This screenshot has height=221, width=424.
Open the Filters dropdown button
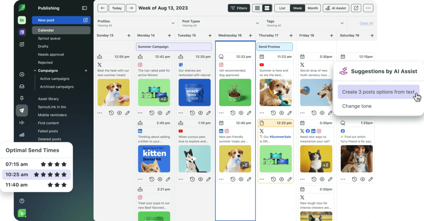239,8
